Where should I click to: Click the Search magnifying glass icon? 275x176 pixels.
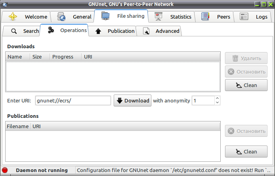14,31
